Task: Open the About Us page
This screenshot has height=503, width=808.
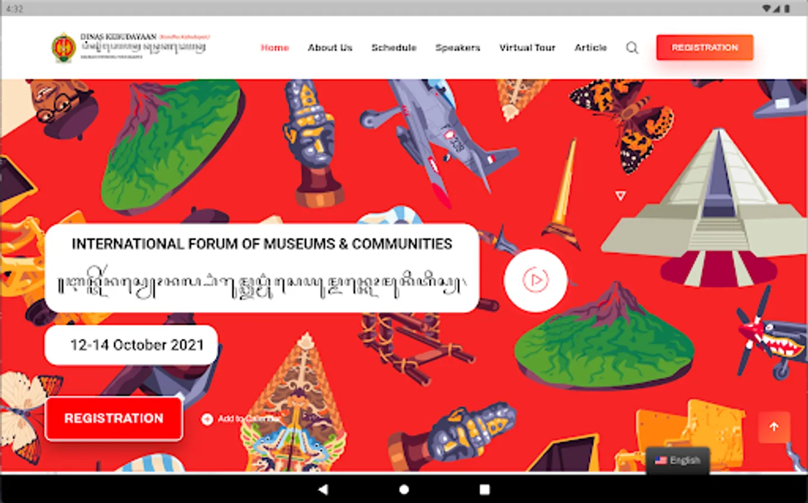Action: click(x=330, y=48)
